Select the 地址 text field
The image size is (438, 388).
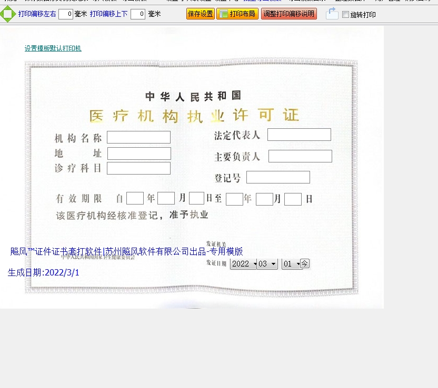coord(139,154)
